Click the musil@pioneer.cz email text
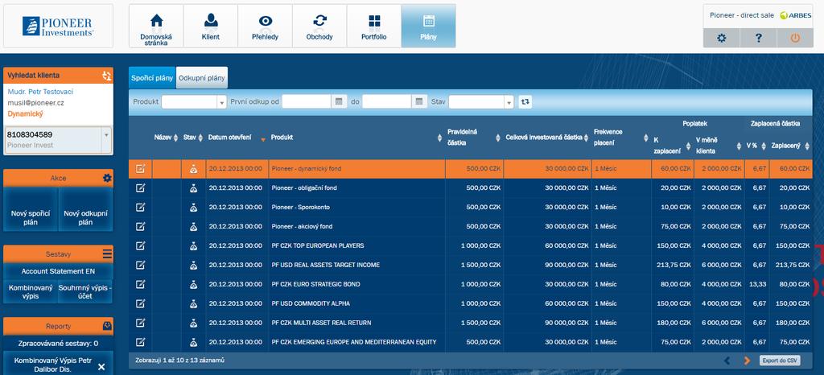The height and width of the screenshot is (375, 824). coord(35,103)
